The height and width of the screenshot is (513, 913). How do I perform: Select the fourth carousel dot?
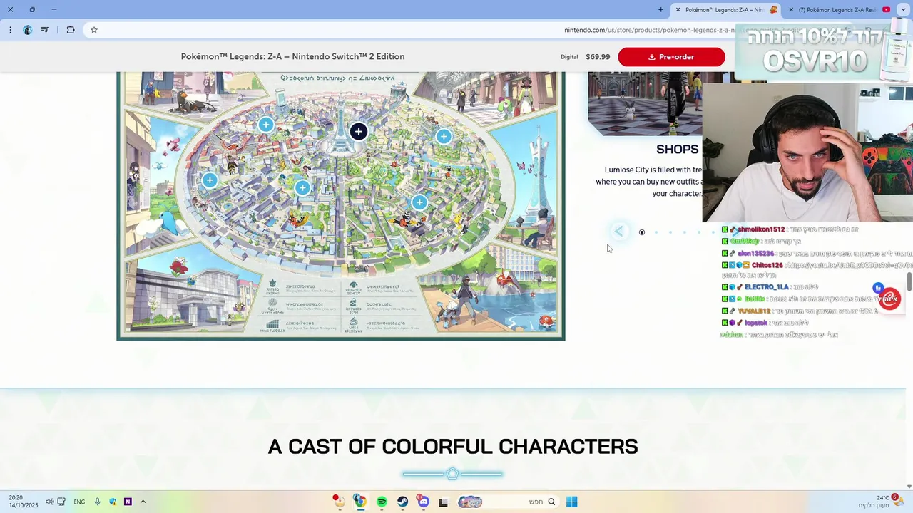(685, 232)
